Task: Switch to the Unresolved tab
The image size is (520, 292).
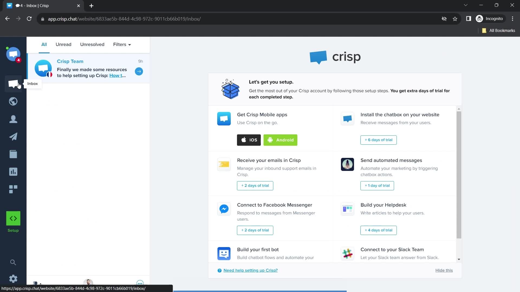Action: tap(92, 44)
